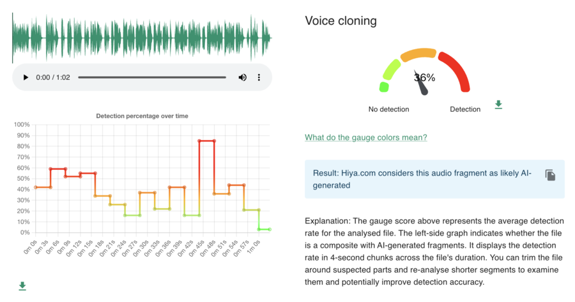The height and width of the screenshot is (302, 575).
Task: Click the 85% peak at 0m 45s
Action: click(x=200, y=140)
